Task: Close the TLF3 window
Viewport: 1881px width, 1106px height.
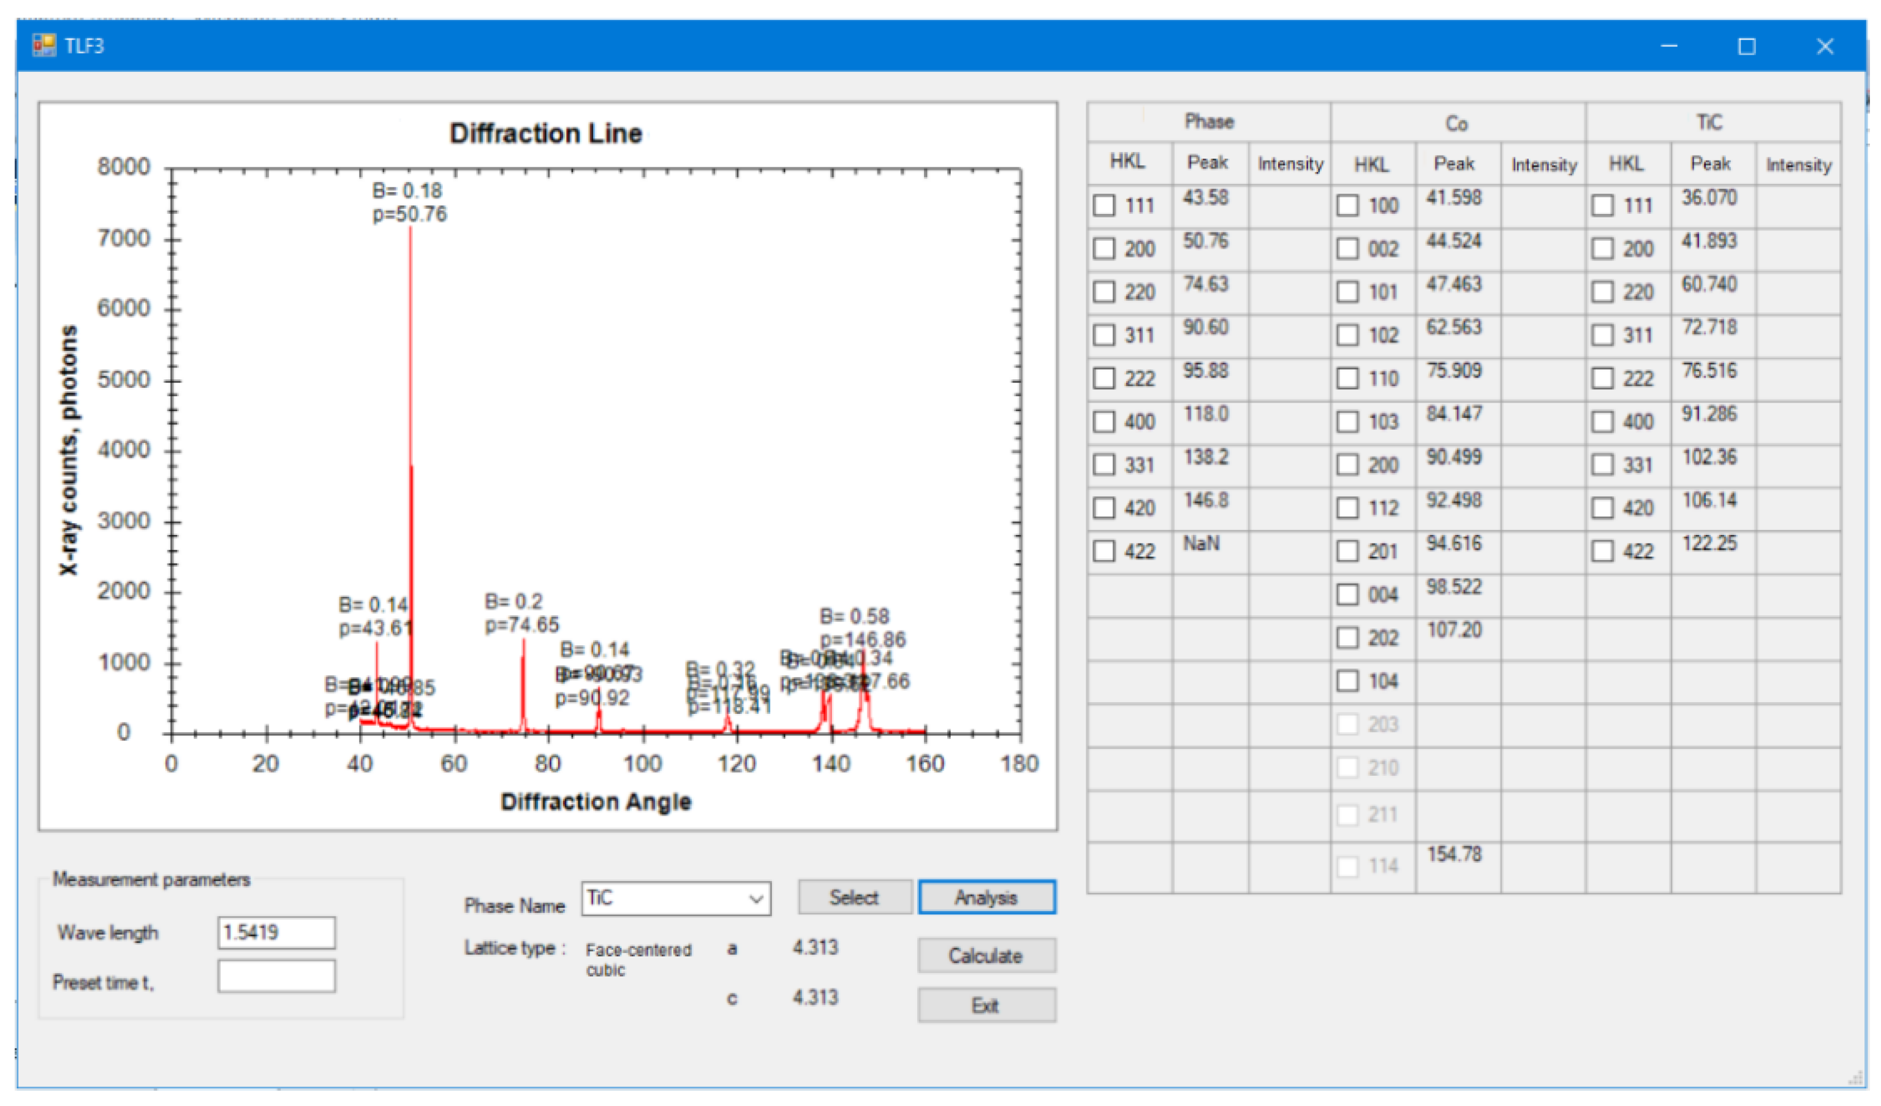Action: (1825, 47)
